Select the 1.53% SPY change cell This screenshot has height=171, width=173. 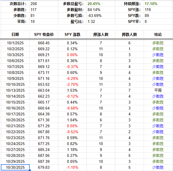click(x=72, y=90)
